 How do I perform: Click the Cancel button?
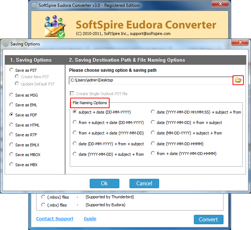point(144,183)
